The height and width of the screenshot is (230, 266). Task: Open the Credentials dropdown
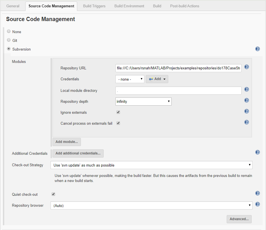129,79
